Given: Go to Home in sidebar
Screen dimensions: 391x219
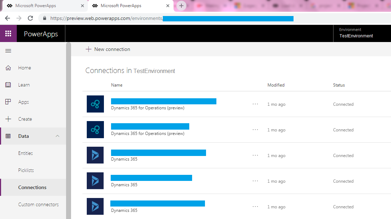Looking at the screenshot, I should coord(33,68).
